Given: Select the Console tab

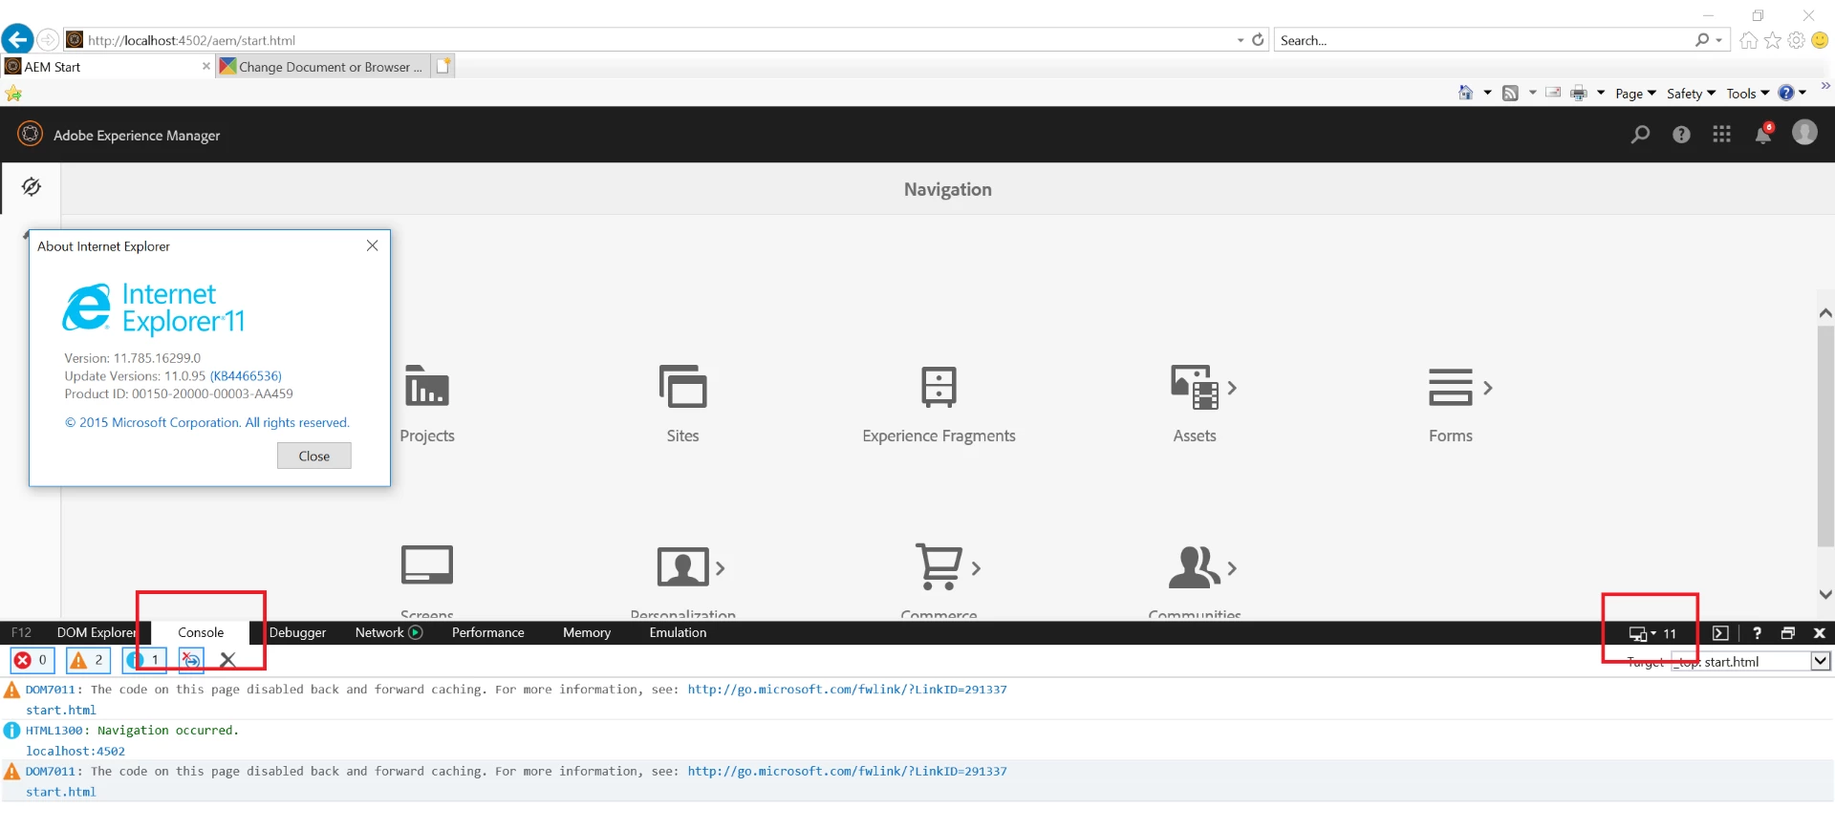Looking at the screenshot, I should 201,632.
